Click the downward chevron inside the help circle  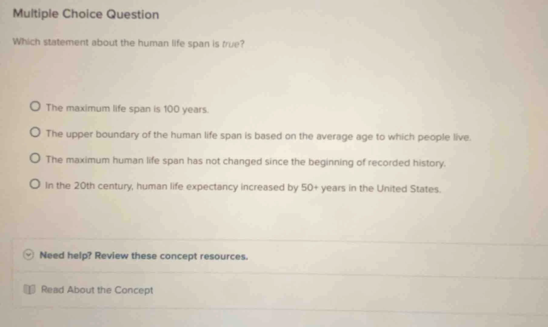tap(28, 256)
